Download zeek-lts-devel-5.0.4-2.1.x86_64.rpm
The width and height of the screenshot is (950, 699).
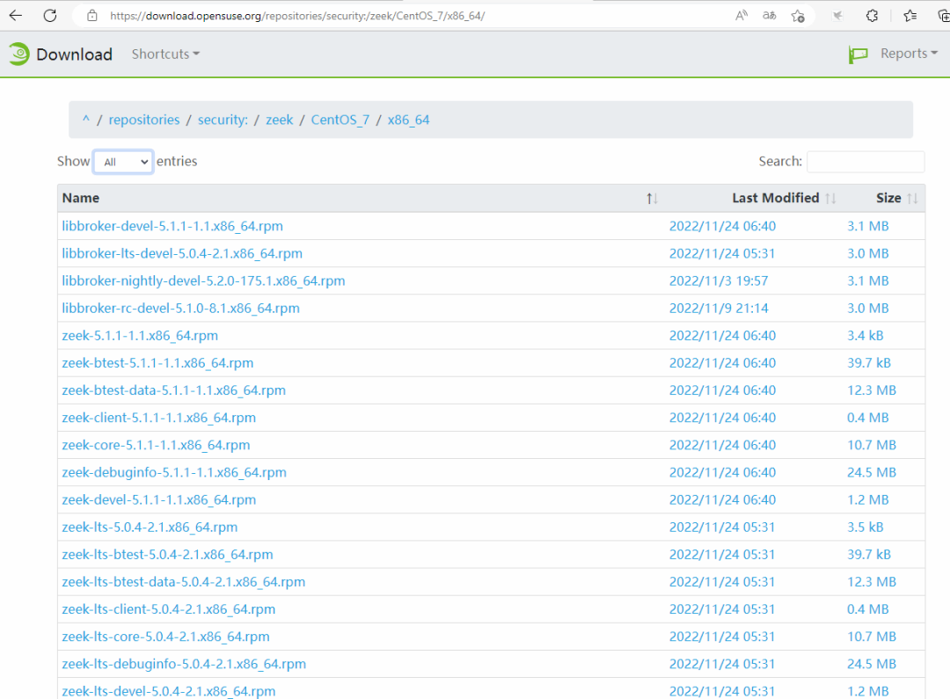pos(168,690)
